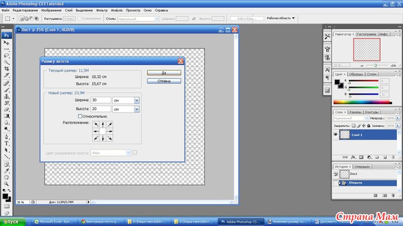
Task: Pick a color from the spectrum ramp
Action: point(363,102)
